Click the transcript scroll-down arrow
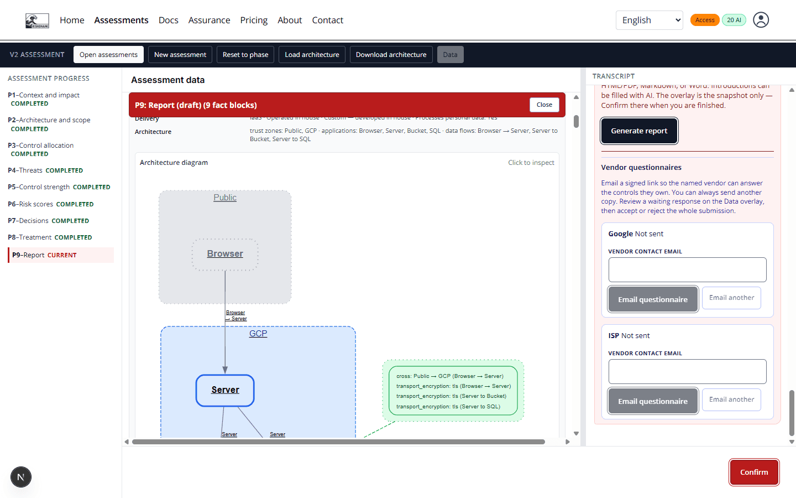 point(792,442)
